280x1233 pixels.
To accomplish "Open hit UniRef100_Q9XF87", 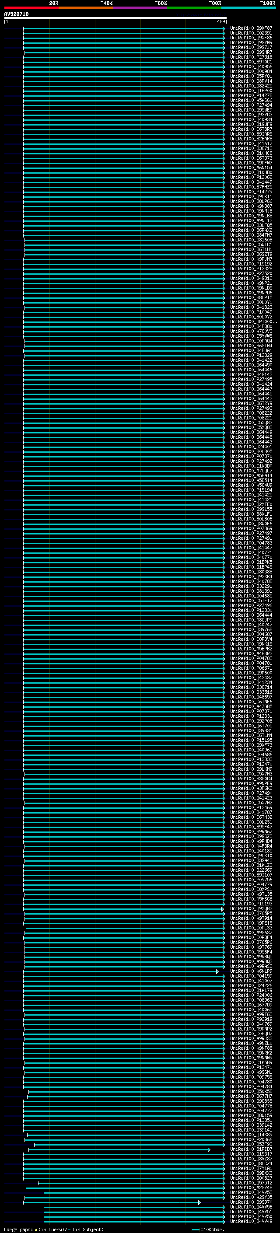I will 251,28.
